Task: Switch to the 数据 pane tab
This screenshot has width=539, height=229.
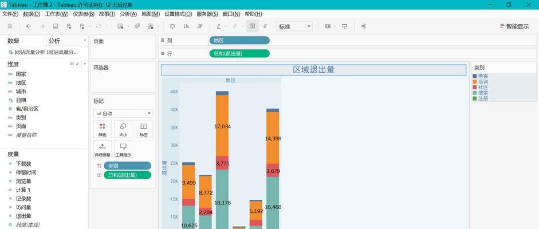Action: 13,41
